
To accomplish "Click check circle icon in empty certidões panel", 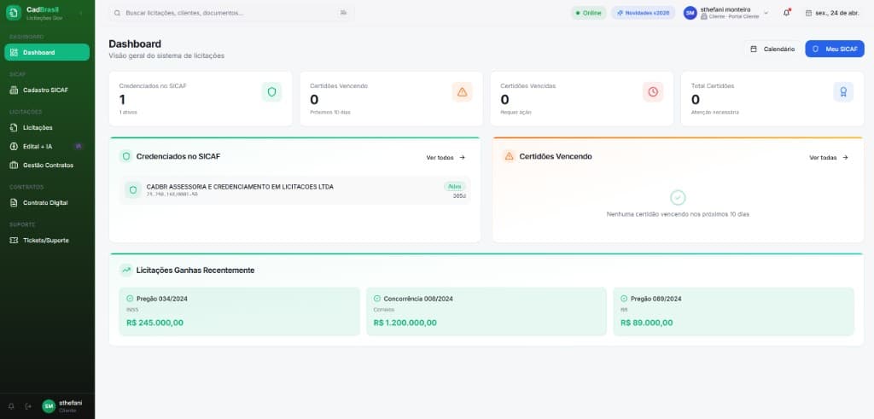I will (x=678, y=198).
